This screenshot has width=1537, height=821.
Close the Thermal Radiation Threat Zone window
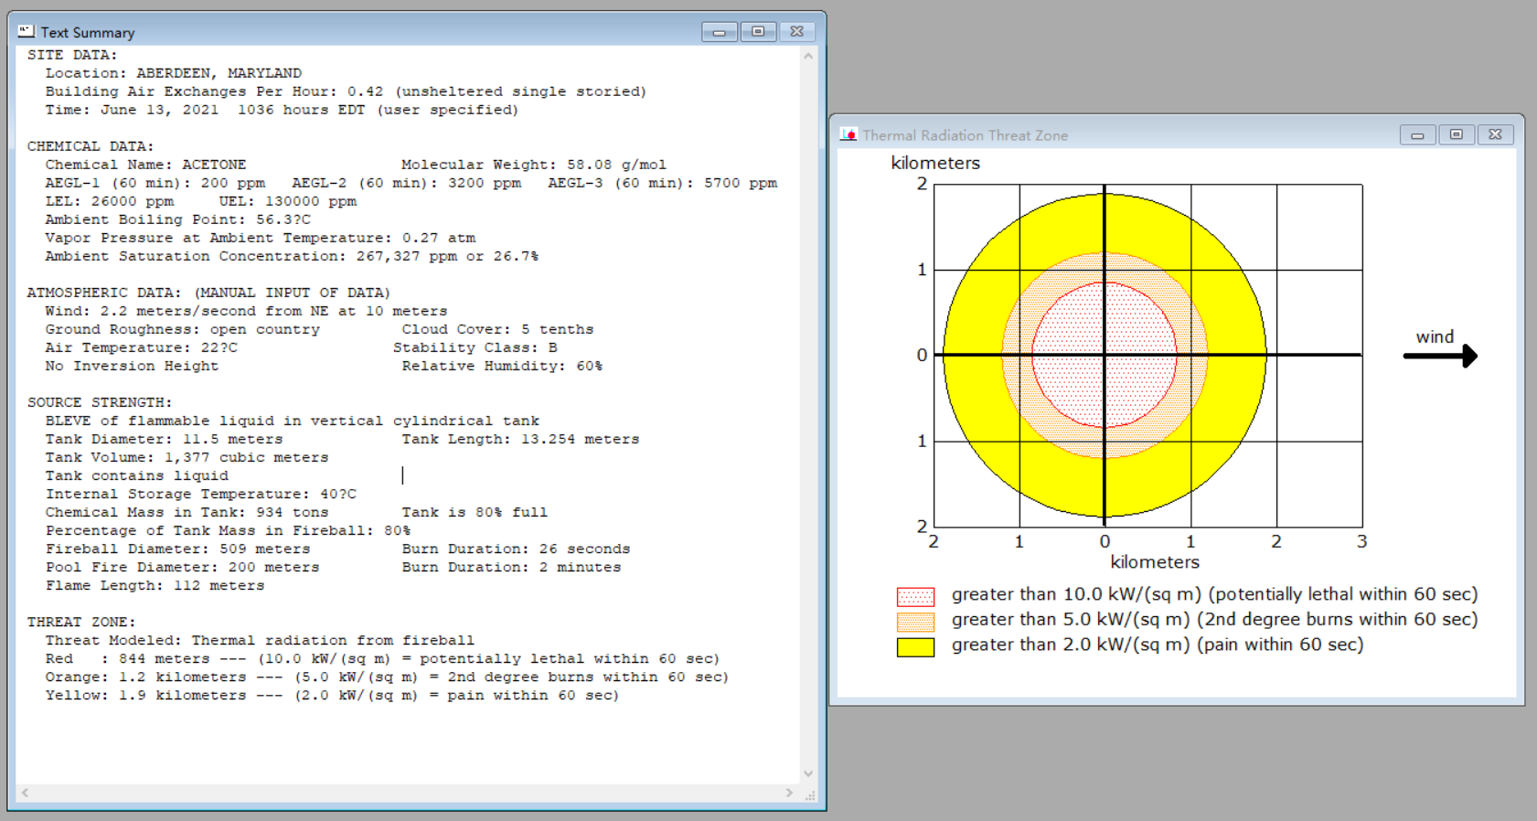pyautogui.click(x=1495, y=135)
